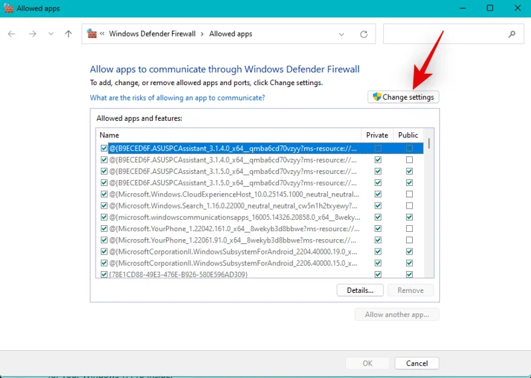The height and width of the screenshot is (378, 531).
Task: Click the search magnifier icon
Action: click(512, 34)
